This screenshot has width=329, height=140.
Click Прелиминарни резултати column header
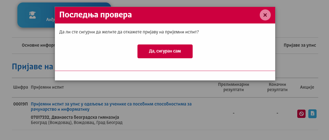(x=234, y=87)
